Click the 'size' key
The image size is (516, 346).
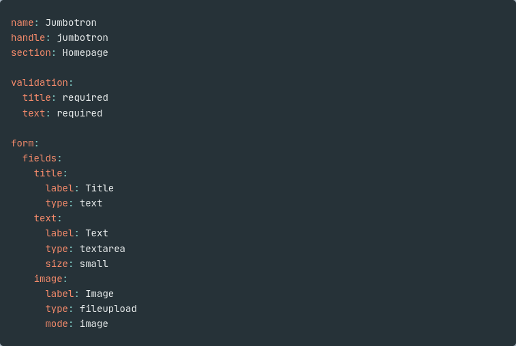coord(57,264)
